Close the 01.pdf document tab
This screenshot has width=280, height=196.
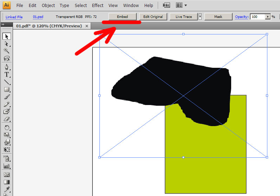coord(87,26)
